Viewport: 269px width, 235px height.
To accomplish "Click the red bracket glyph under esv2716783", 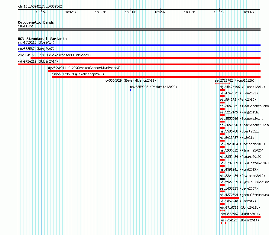I will 222,211.
